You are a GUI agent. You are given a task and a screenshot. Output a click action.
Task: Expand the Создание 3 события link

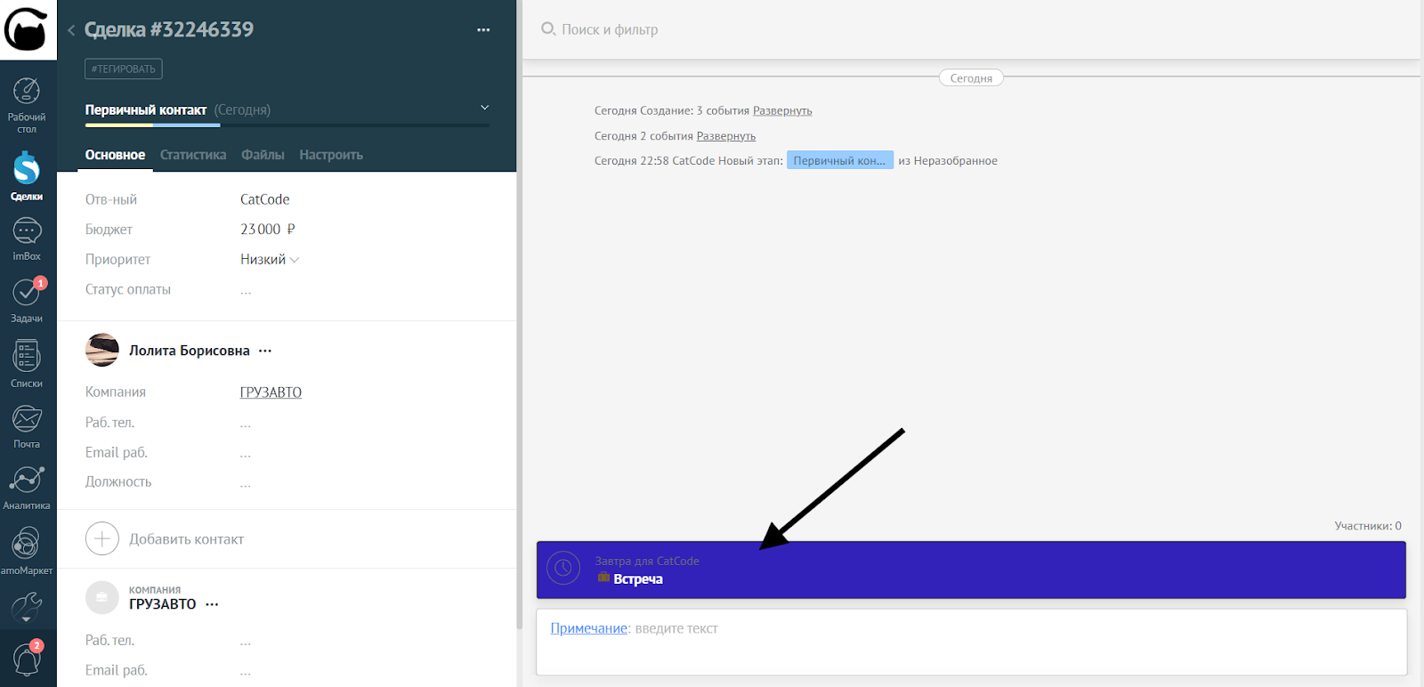(782, 111)
